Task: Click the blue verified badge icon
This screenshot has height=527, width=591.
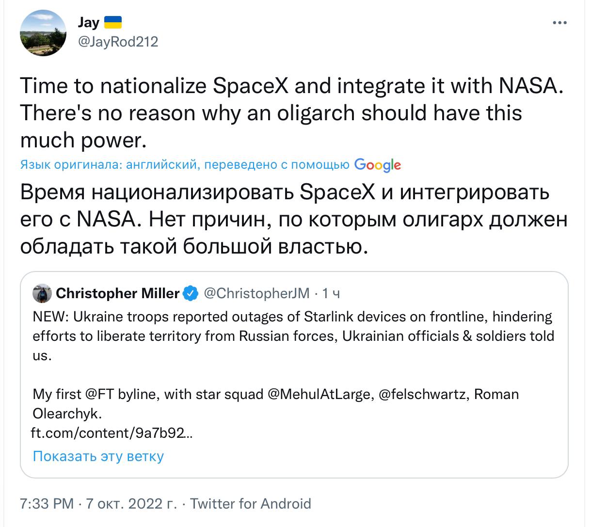Action: click(x=191, y=293)
